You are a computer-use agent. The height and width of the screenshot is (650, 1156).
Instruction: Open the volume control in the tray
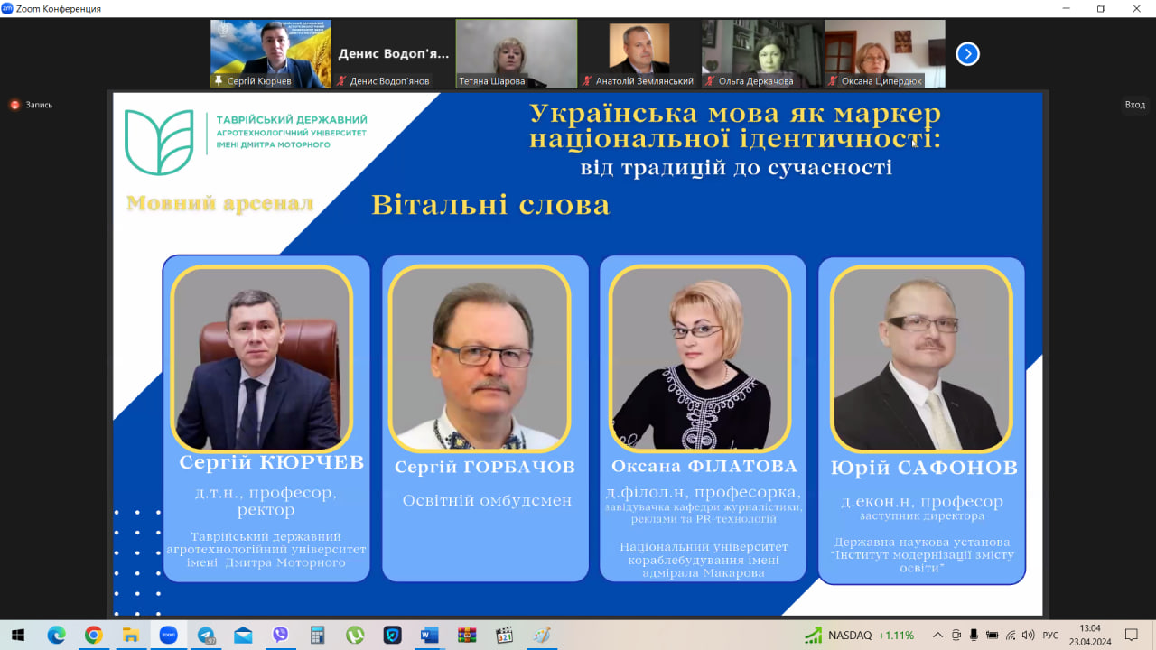coord(1029,635)
